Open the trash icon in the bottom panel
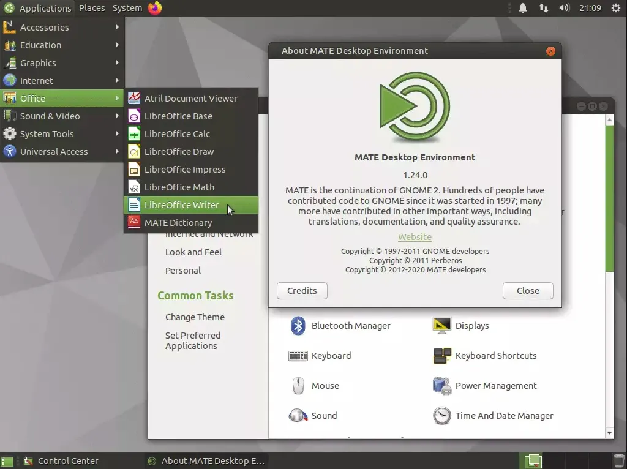Viewport: 627px width, 469px height. (x=618, y=461)
